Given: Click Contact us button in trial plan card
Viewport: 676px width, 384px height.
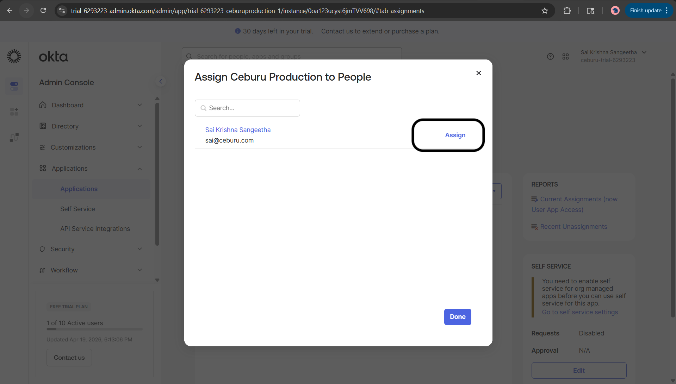Looking at the screenshot, I should (x=69, y=358).
